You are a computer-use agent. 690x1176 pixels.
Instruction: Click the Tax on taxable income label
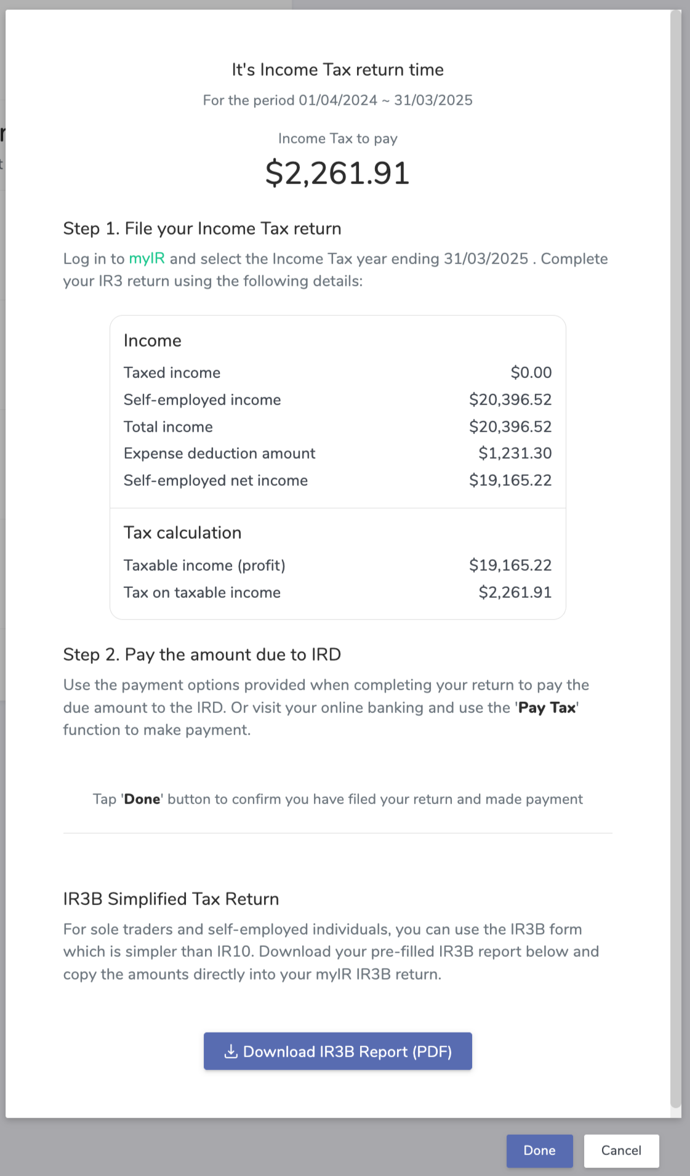pyautogui.click(x=202, y=592)
